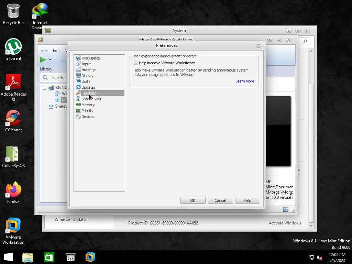Click VM black screen thumbnail
The width and height of the screenshot is (352, 264).
278,131
